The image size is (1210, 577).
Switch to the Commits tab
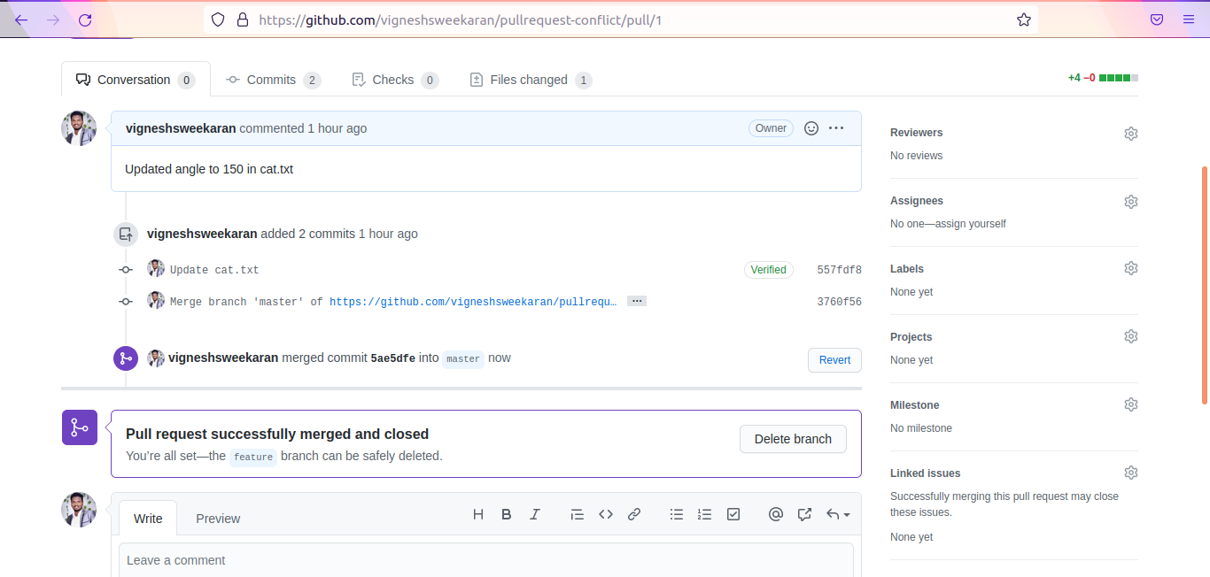(273, 80)
